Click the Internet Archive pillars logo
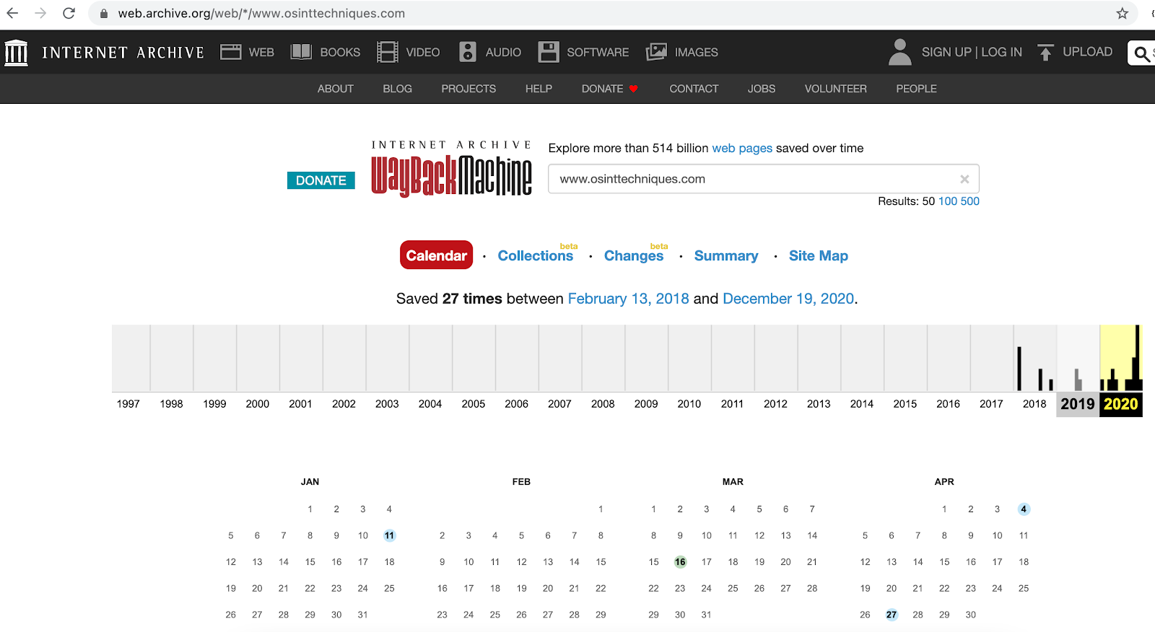Viewport: 1155px width, 632px height. click(16, 52)
